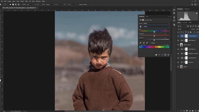This screenshot has height=112, width=199.
Task: Click the clip to layer icon in Properties
Action: tap(156, 55)
